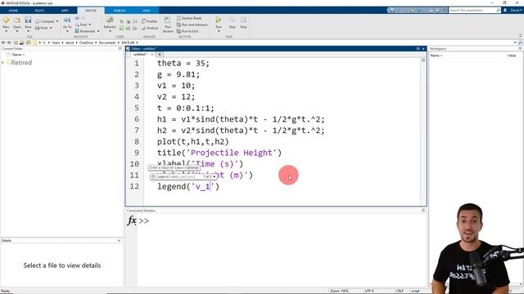Close the Editor panel

423,49
